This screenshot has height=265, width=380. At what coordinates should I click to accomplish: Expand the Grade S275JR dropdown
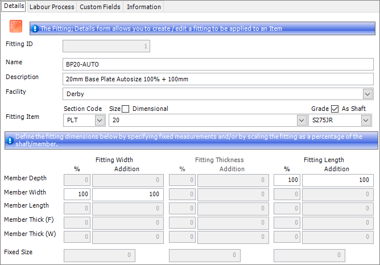[365, 121]
